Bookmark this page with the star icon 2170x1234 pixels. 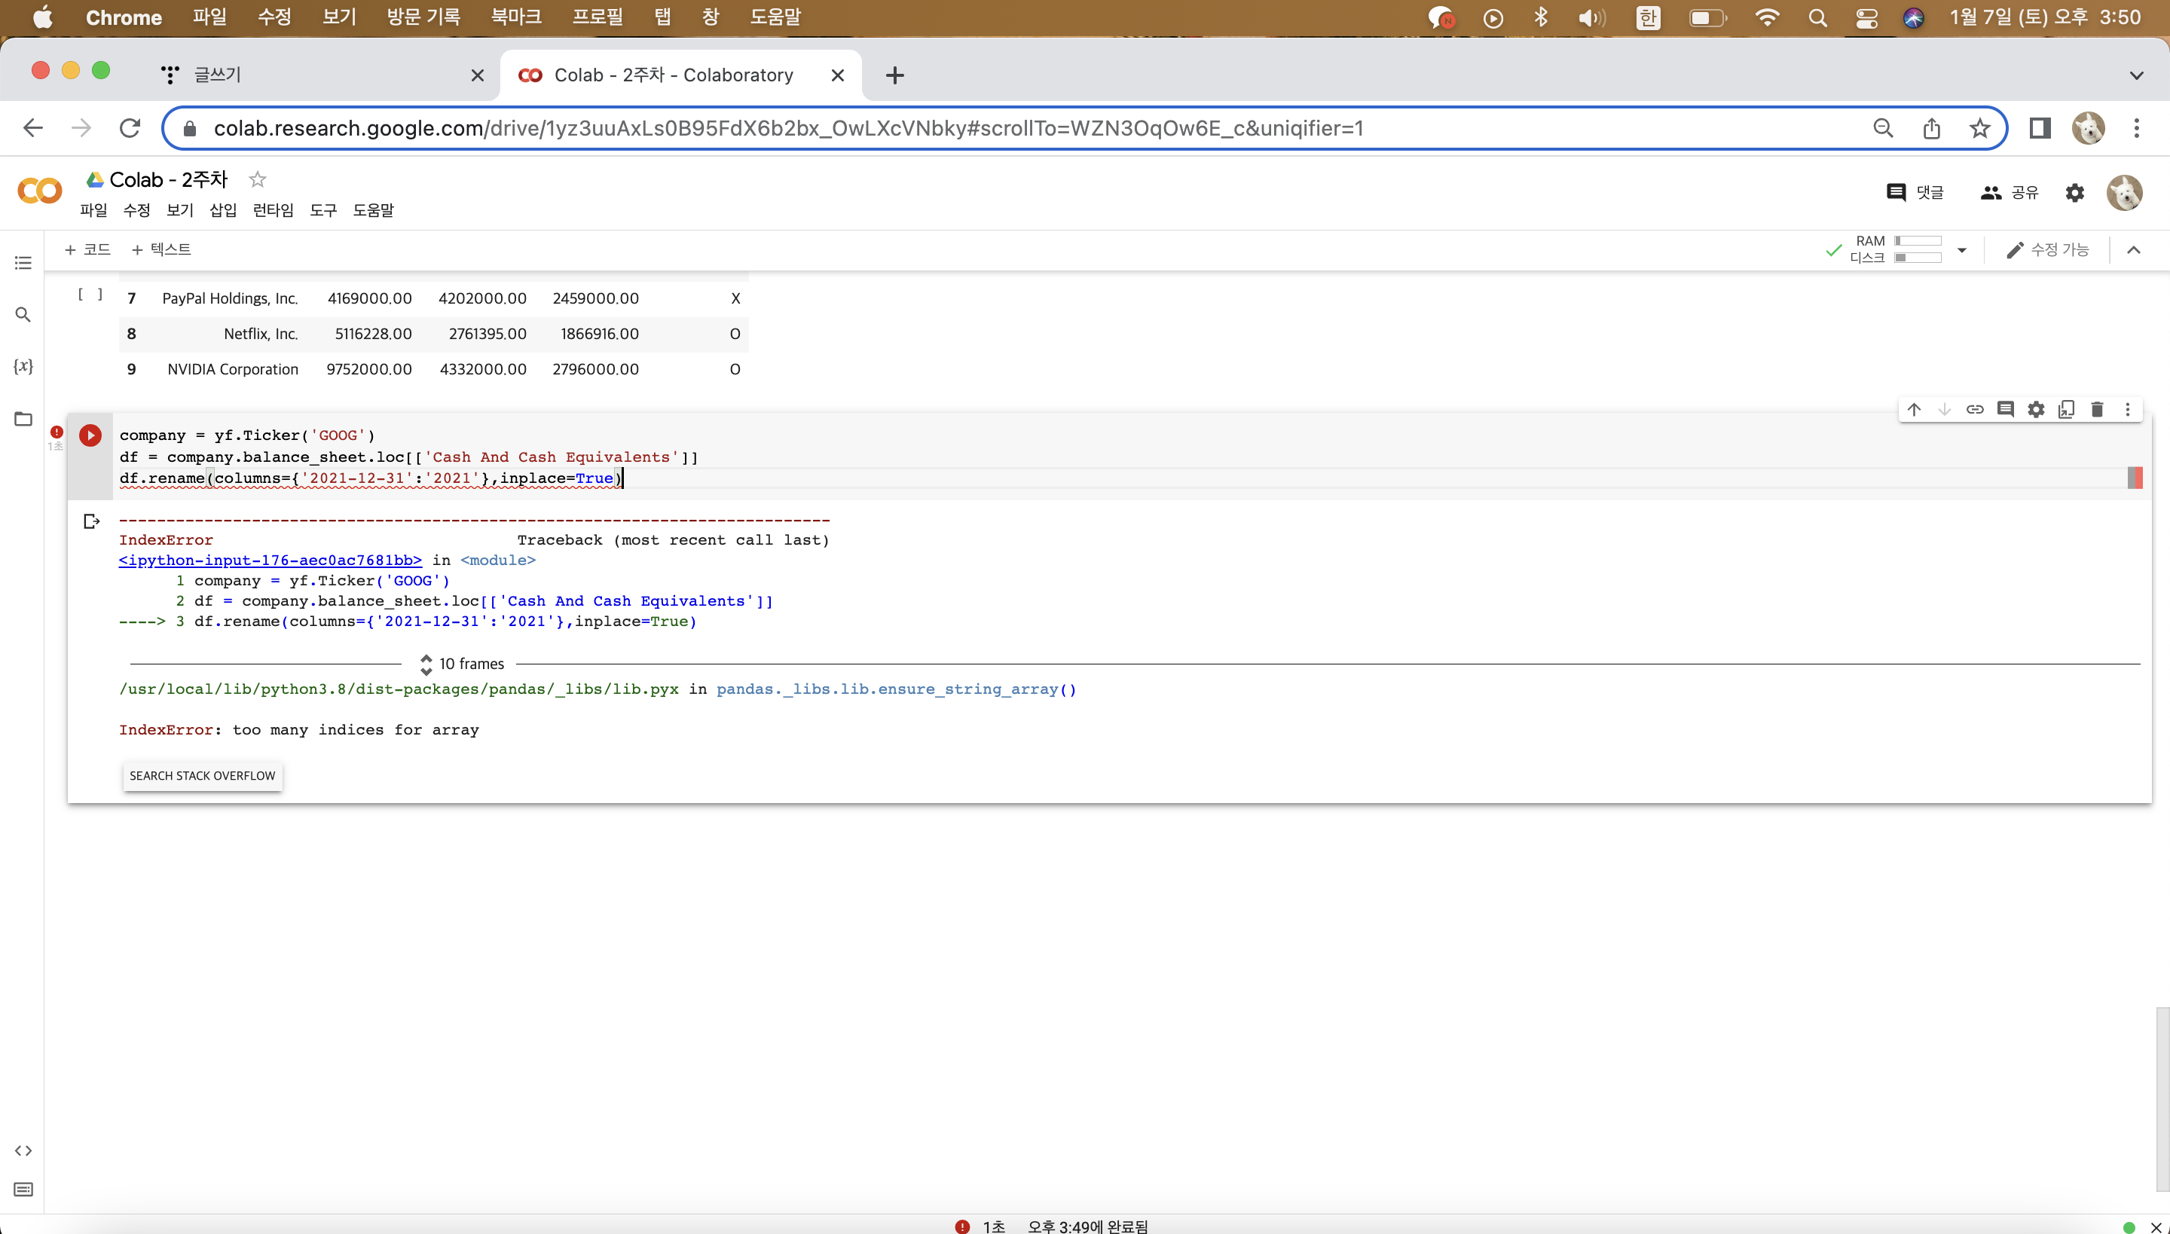[x=1979, y=129]
